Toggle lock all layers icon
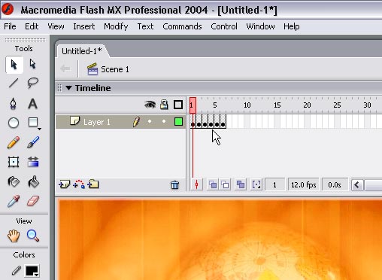Image resolution: width=382 pixels, height=280 pixels. point(164,105)
